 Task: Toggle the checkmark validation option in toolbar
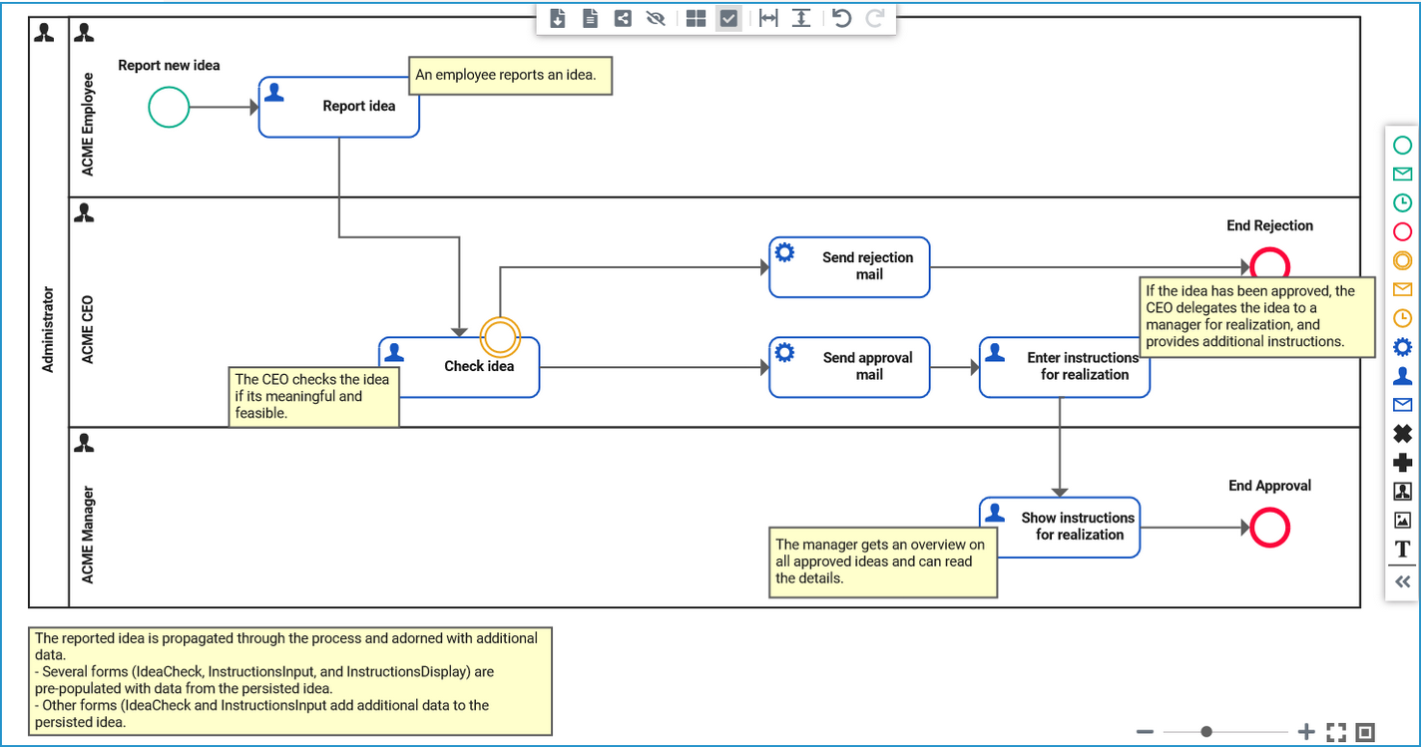[727, 17]
